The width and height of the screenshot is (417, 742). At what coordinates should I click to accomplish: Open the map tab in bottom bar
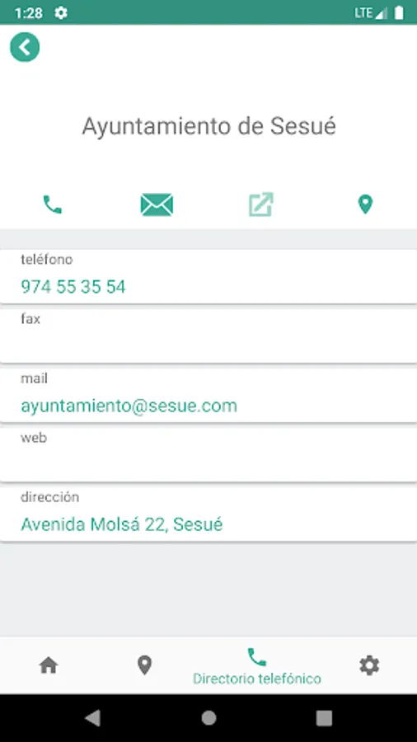pos(145,665)
